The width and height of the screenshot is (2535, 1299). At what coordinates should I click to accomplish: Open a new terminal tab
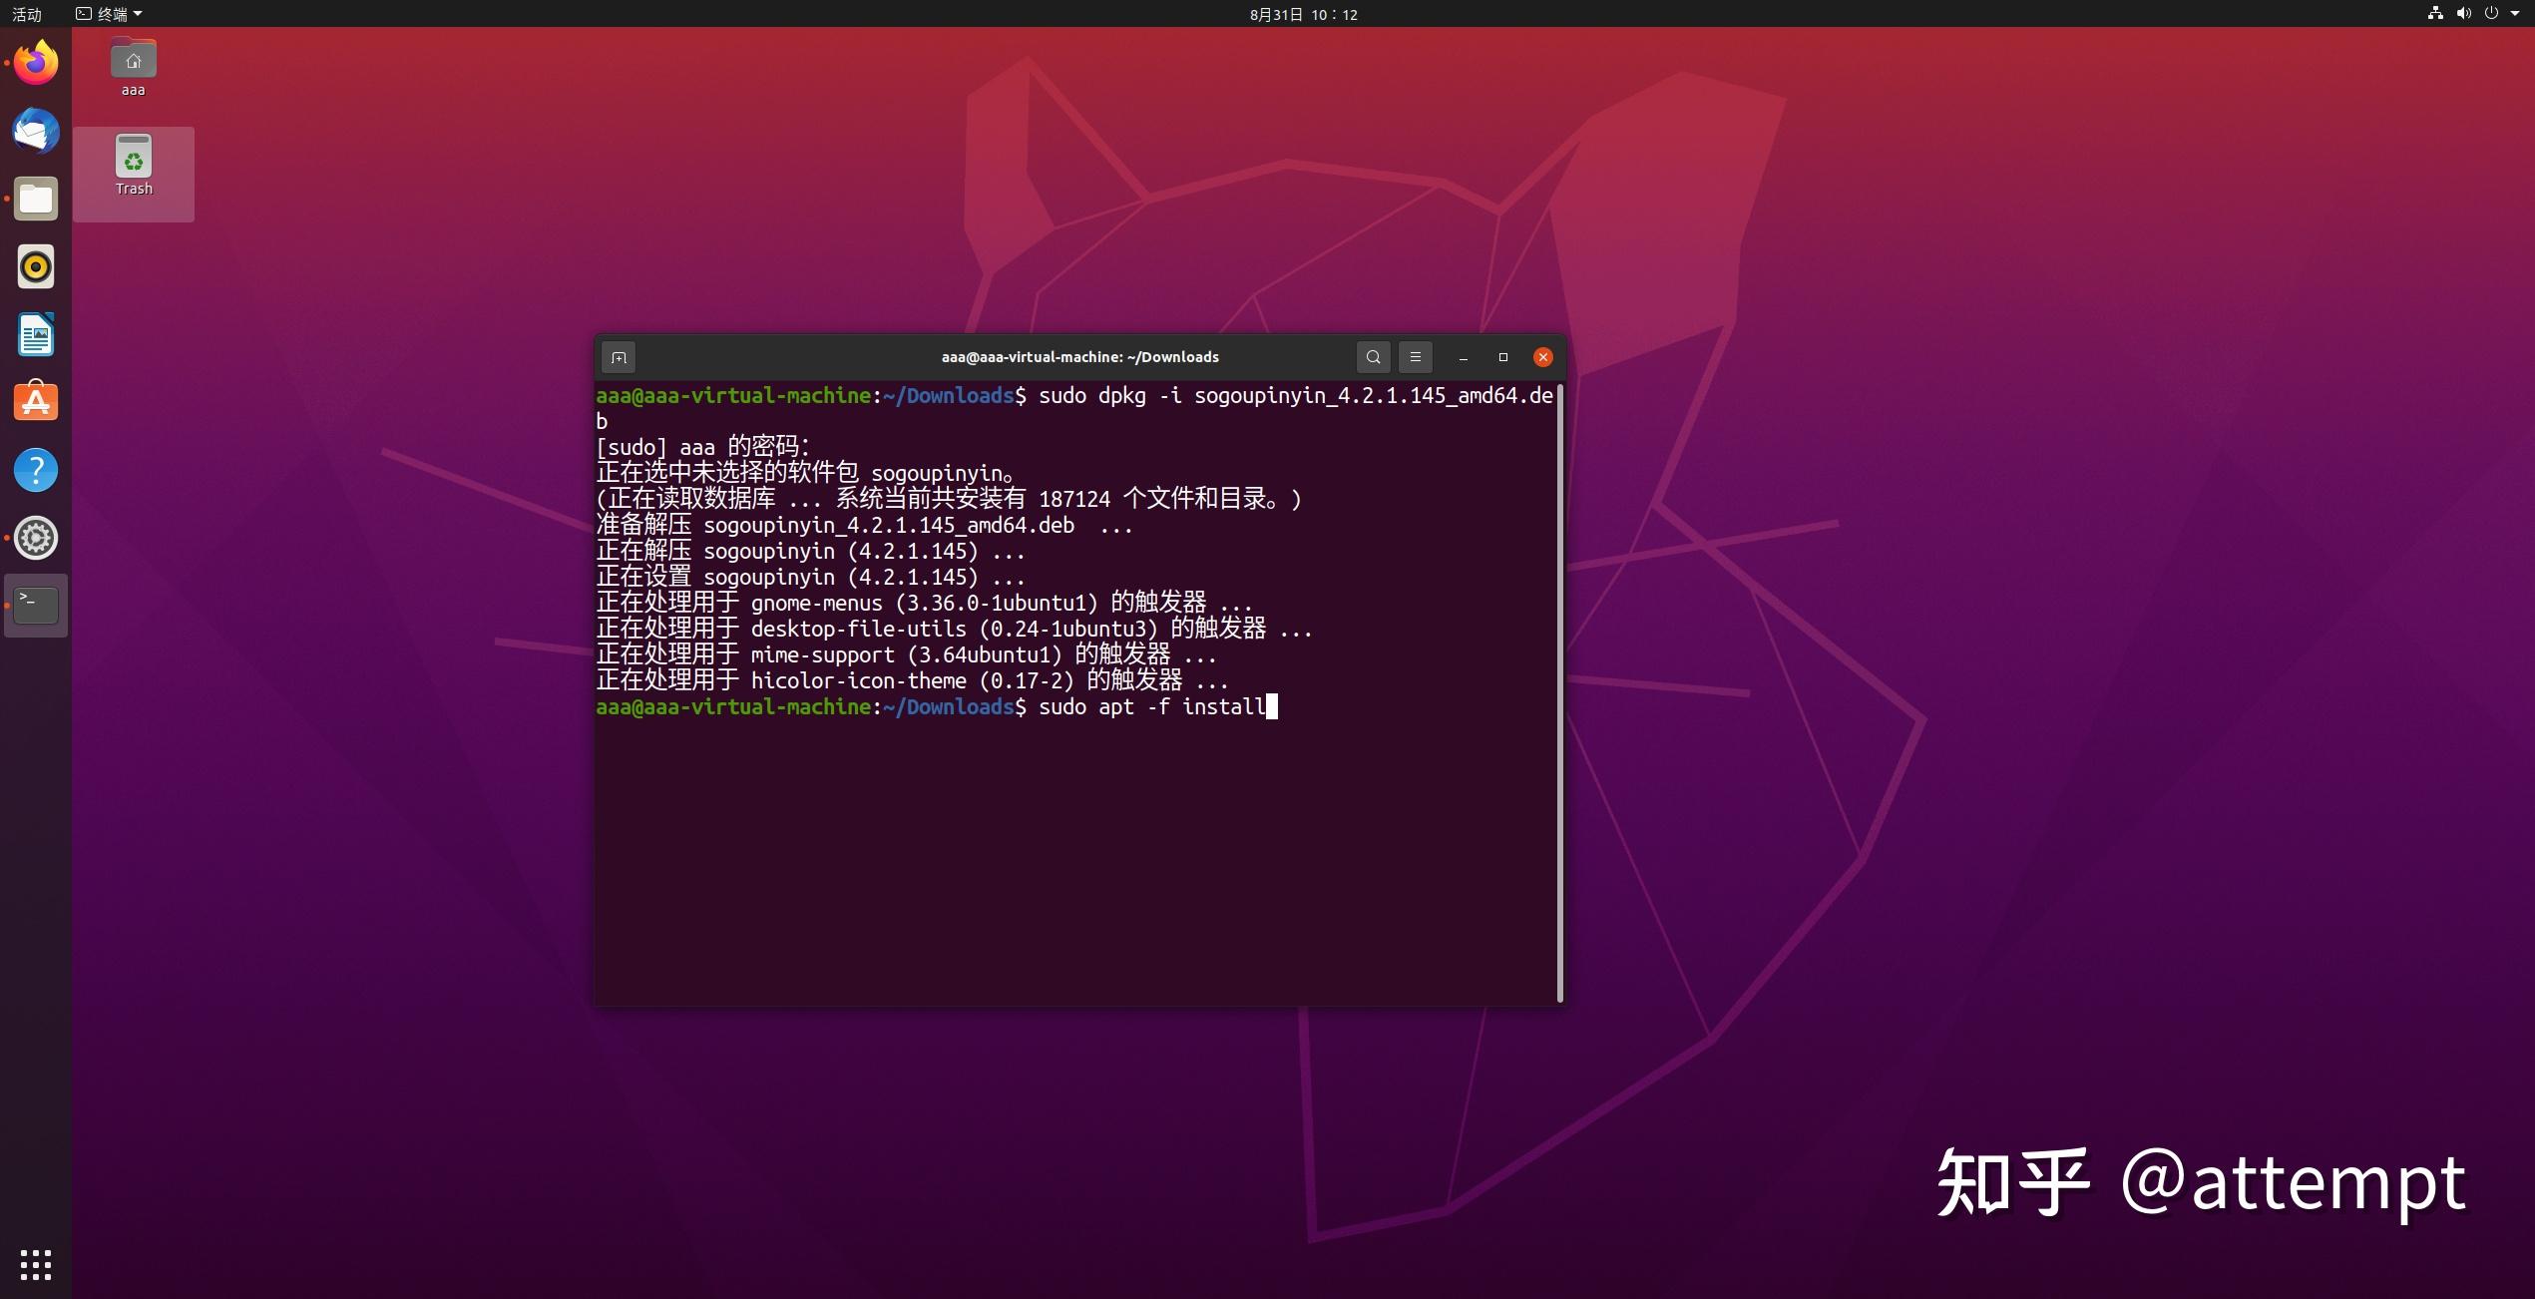(x=619, y=357)
